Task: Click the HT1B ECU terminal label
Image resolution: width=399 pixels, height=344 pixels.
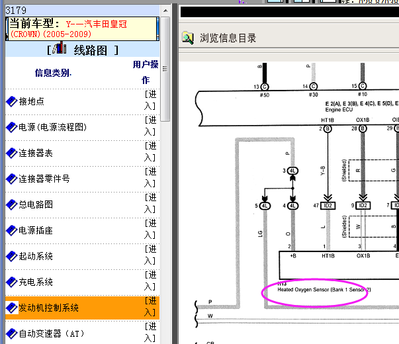Action: 328,120
